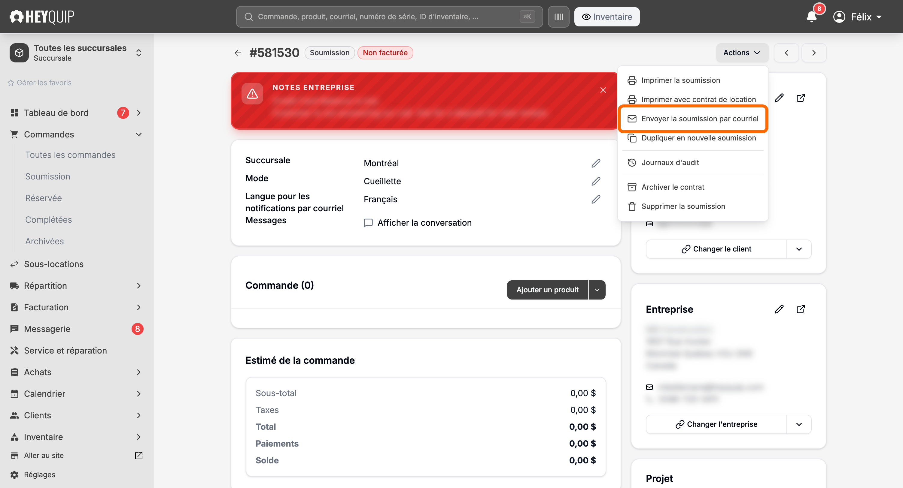Open Afficher la conversation link

(418, 223)
